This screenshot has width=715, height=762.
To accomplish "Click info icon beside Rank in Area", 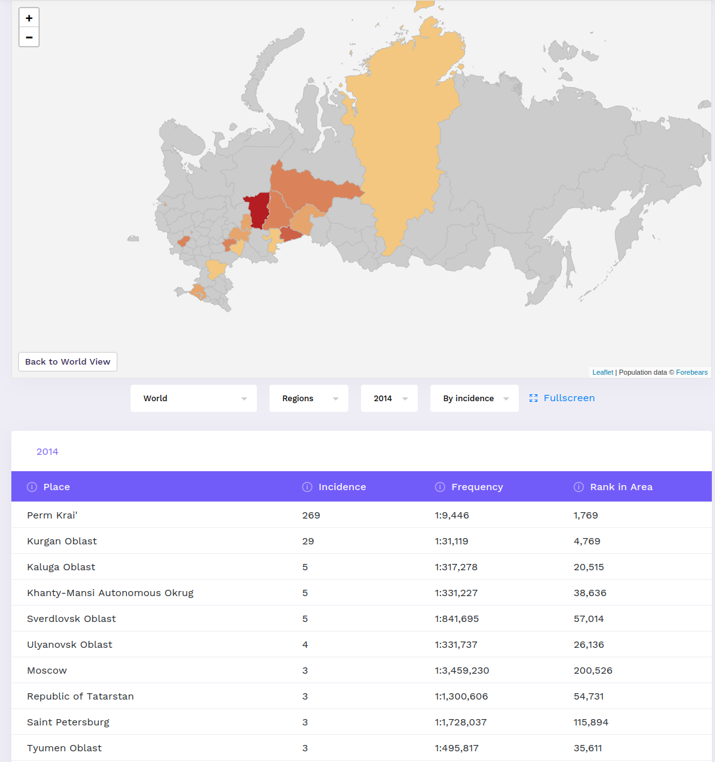I will tap(579, 487).
